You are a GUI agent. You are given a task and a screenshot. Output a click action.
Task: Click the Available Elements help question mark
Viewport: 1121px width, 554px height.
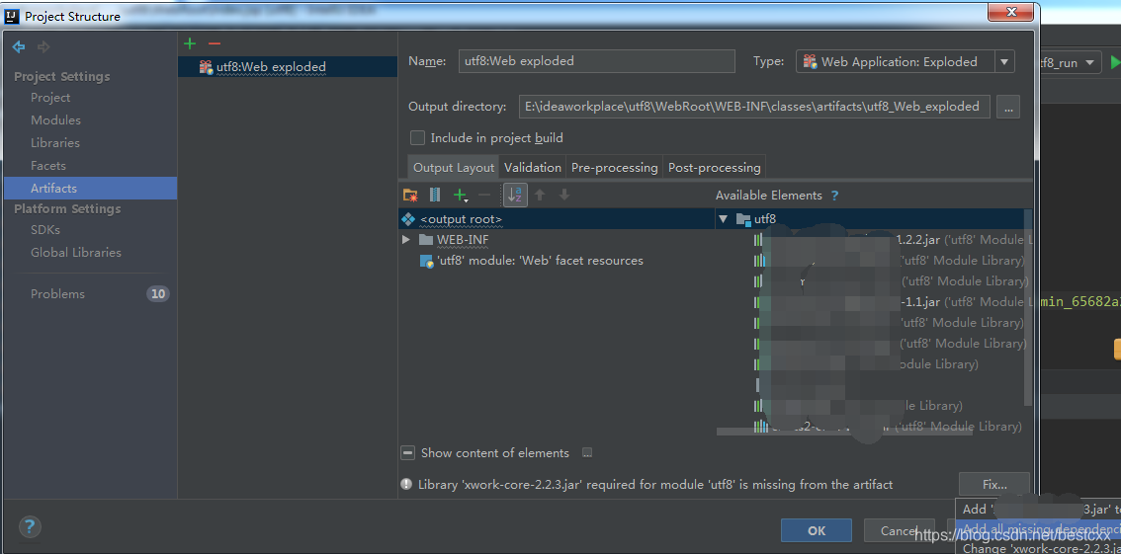coord(834,195)
